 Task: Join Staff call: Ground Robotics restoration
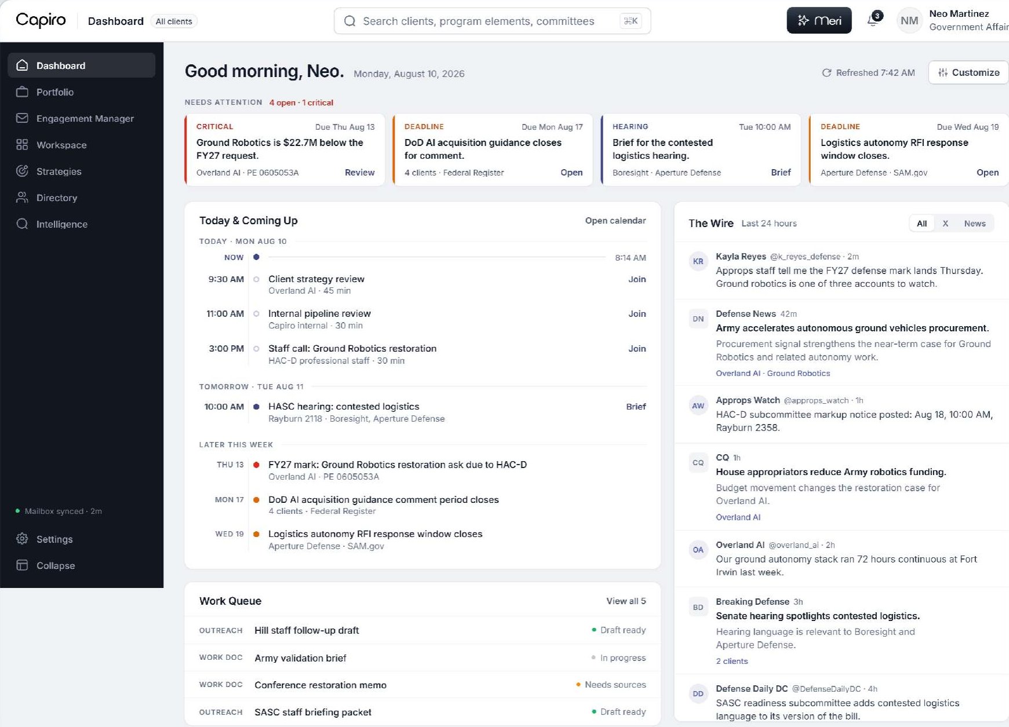[637, 349]
